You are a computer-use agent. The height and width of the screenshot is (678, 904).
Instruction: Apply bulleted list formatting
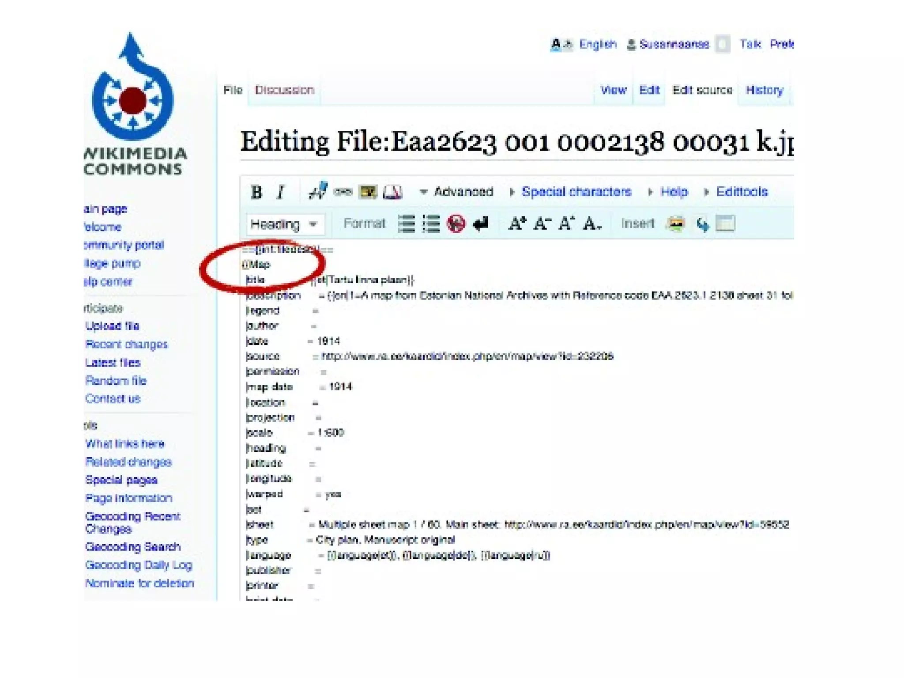point(406,223)
